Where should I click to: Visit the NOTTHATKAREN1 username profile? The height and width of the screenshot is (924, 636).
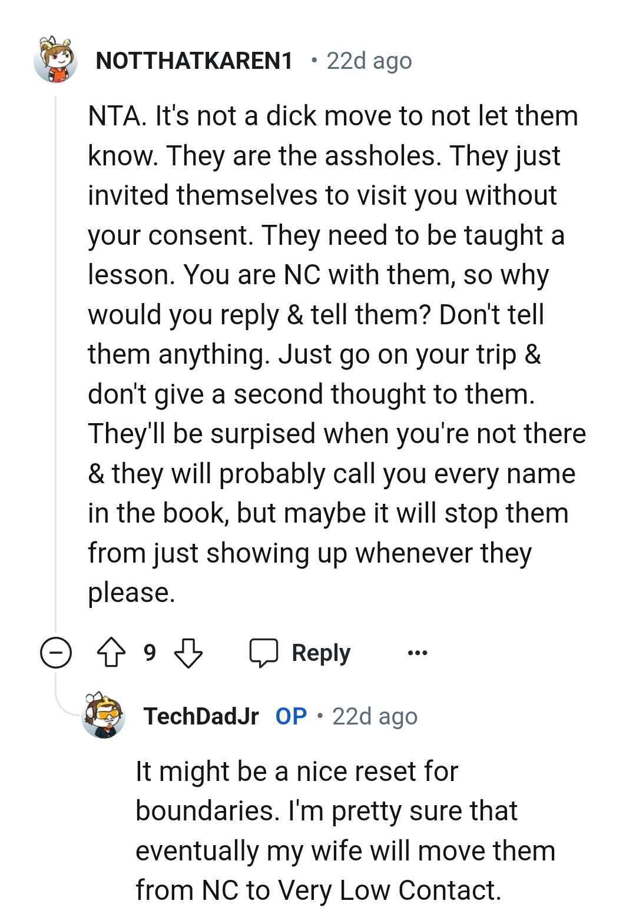tap(194, 61)
